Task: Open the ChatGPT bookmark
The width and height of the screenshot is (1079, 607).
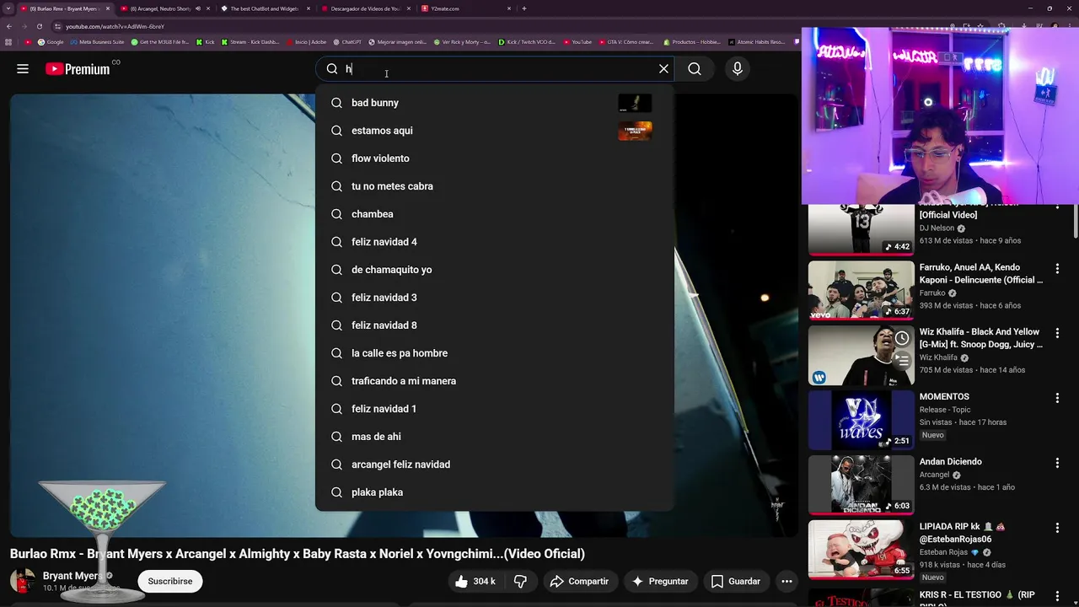Action: pyautogui.click(x=347, y=42)
